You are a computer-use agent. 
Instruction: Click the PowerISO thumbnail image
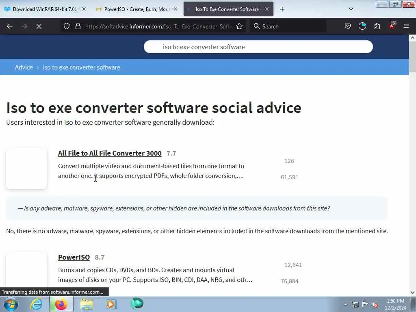26,269
